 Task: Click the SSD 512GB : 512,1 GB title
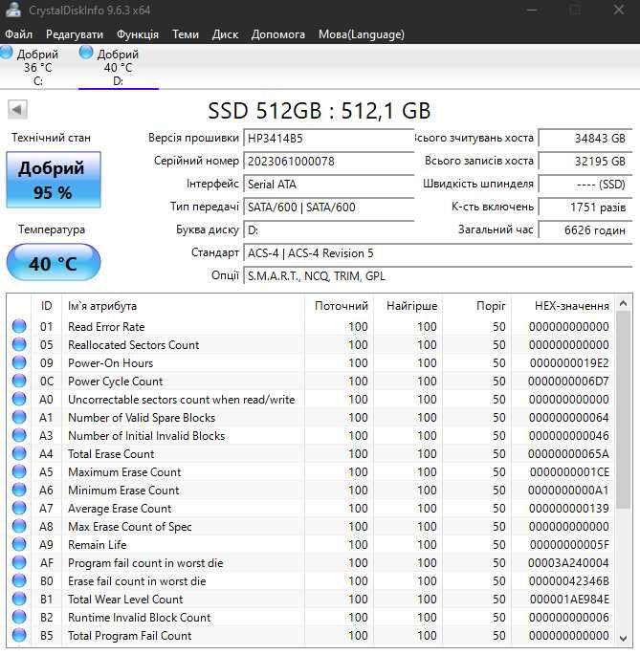point(320,111)
